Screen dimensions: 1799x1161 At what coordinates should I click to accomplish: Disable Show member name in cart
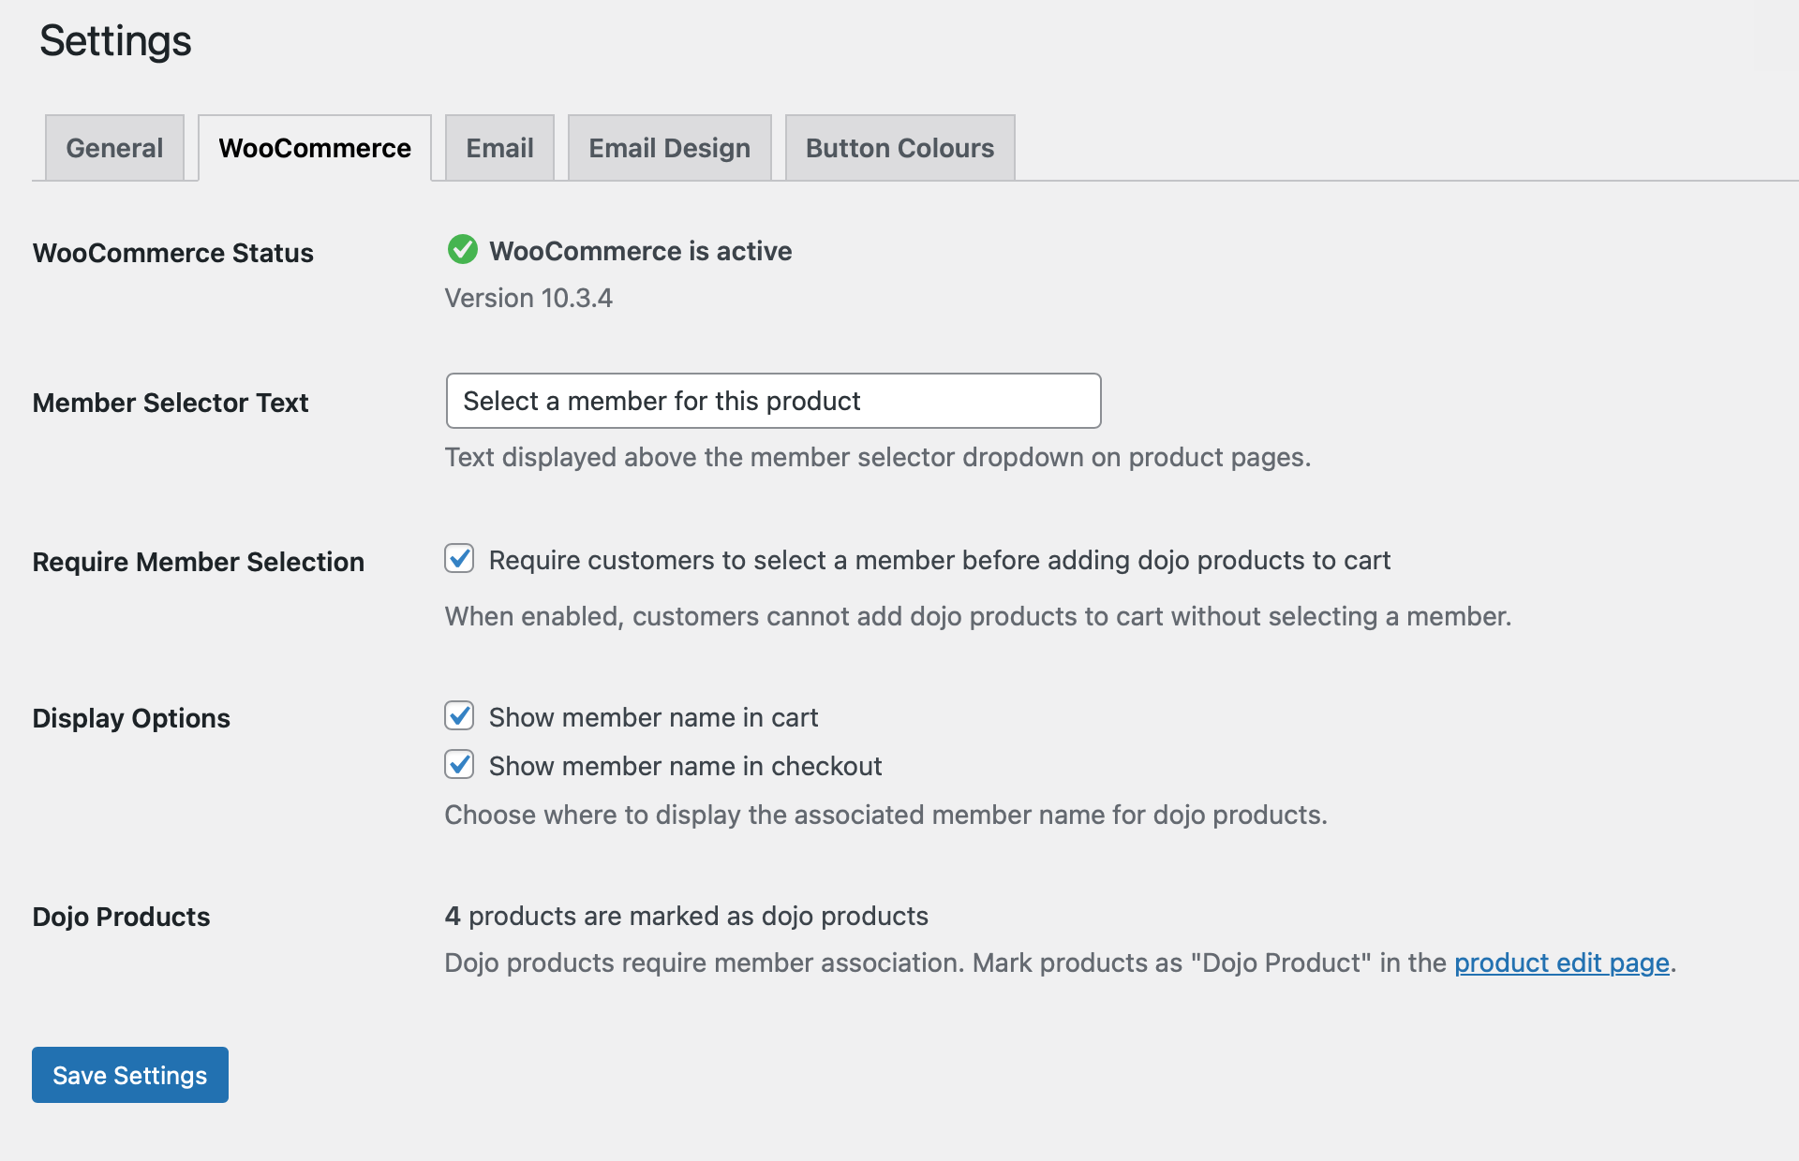(459, 716)
